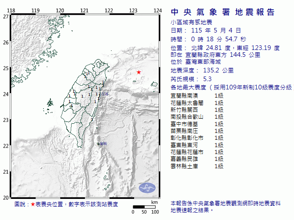Click the depth line 135.2 公里
Viewport: 294px width, 220px height.
202,71
